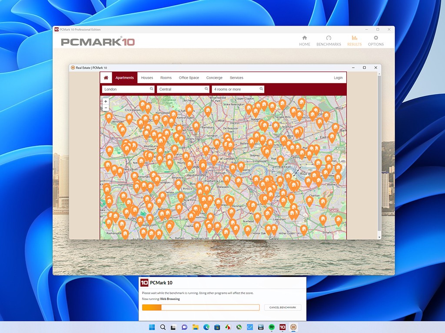Open Microsoft Store from the taskbar
The image size is (445, 333).
point(217,327)
